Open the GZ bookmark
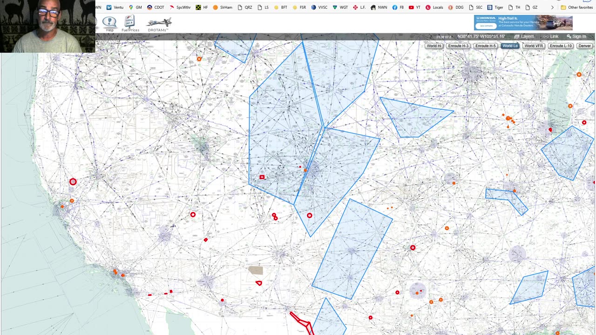596x335 pixels. (x=531, y=7)
